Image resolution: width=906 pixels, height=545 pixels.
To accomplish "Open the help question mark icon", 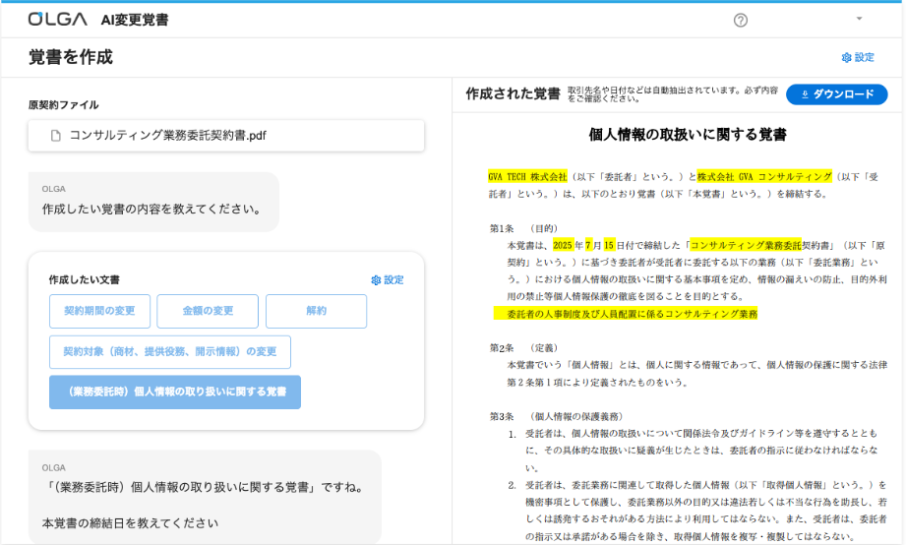I will 740,21.
